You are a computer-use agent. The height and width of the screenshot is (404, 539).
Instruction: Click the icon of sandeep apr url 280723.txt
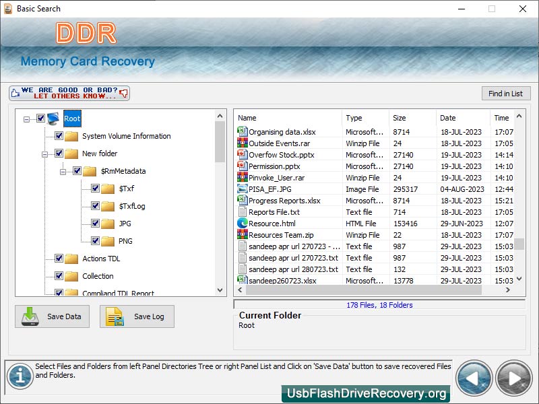[243, 269]
